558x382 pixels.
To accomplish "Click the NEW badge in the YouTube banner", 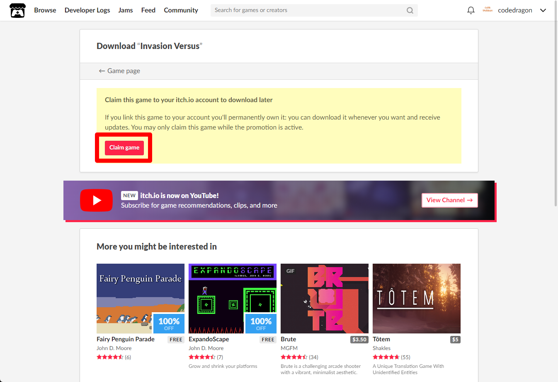I will (129, 196).
